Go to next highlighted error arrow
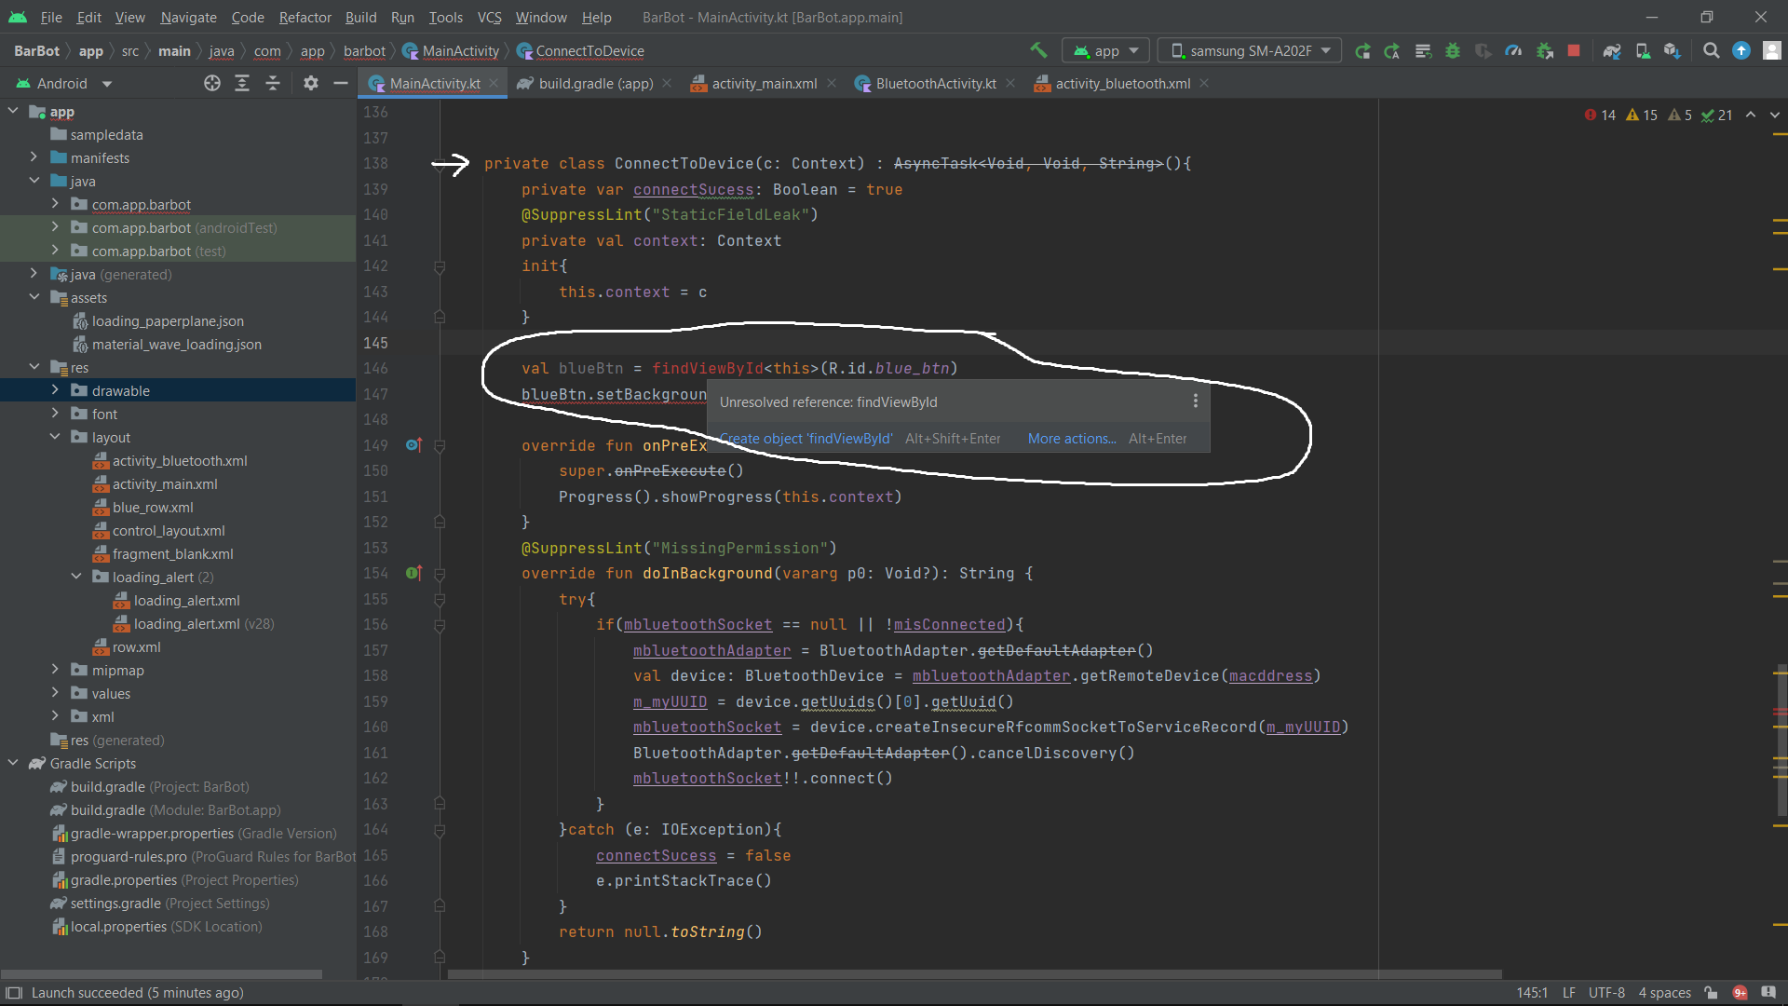This screenshot has height=1006, width=1788. click(x=1775, y=115)
